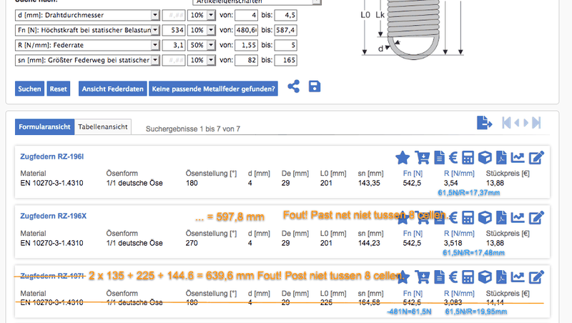Click the save search floppy icon
Image resolution: width=572 pixels, height=323 pixels.
coord(314,87)
